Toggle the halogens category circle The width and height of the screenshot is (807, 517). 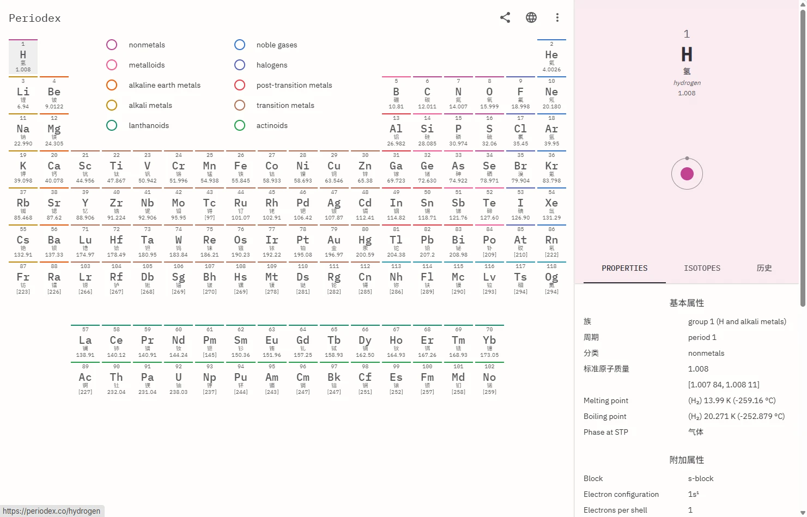[x=240, y=65]
